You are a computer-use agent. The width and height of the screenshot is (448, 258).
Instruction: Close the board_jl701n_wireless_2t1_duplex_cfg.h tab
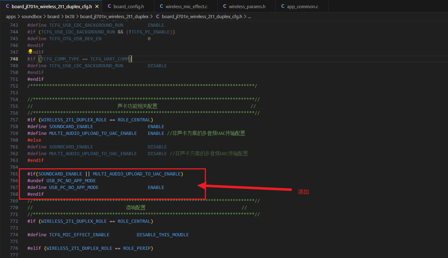tap(97, 6)
